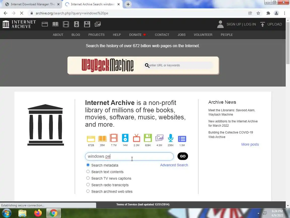Open the VOLUNTEER menu item
290x218 pixels.
(203, 35)
